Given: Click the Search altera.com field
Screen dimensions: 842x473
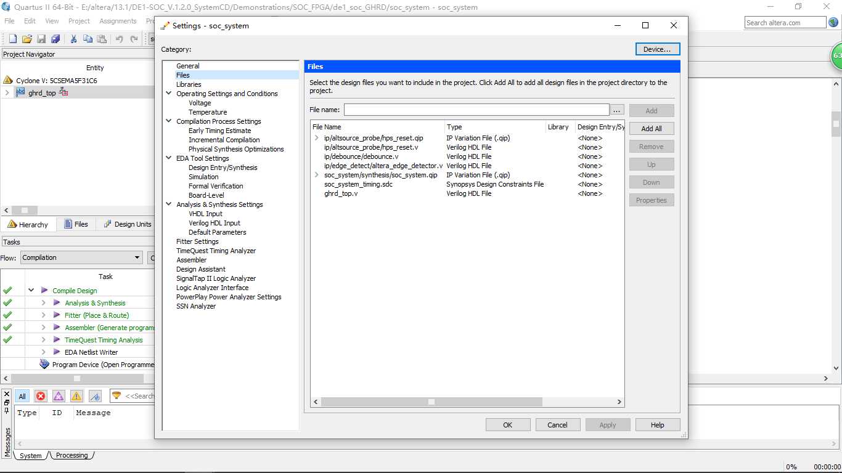Looking at the screenshot, I should pos(785,23).
